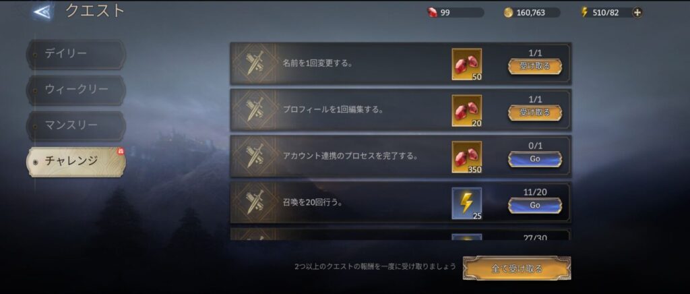
Task: Switch to the ウィークリー tab
Action: coord(76,90)
